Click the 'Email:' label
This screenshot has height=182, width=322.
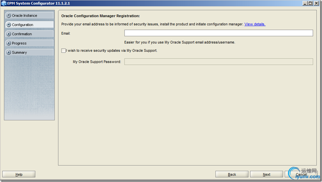tap(66, 33)
